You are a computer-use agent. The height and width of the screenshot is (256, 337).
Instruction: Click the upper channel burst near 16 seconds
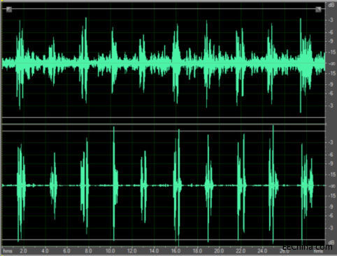point(176,63)
